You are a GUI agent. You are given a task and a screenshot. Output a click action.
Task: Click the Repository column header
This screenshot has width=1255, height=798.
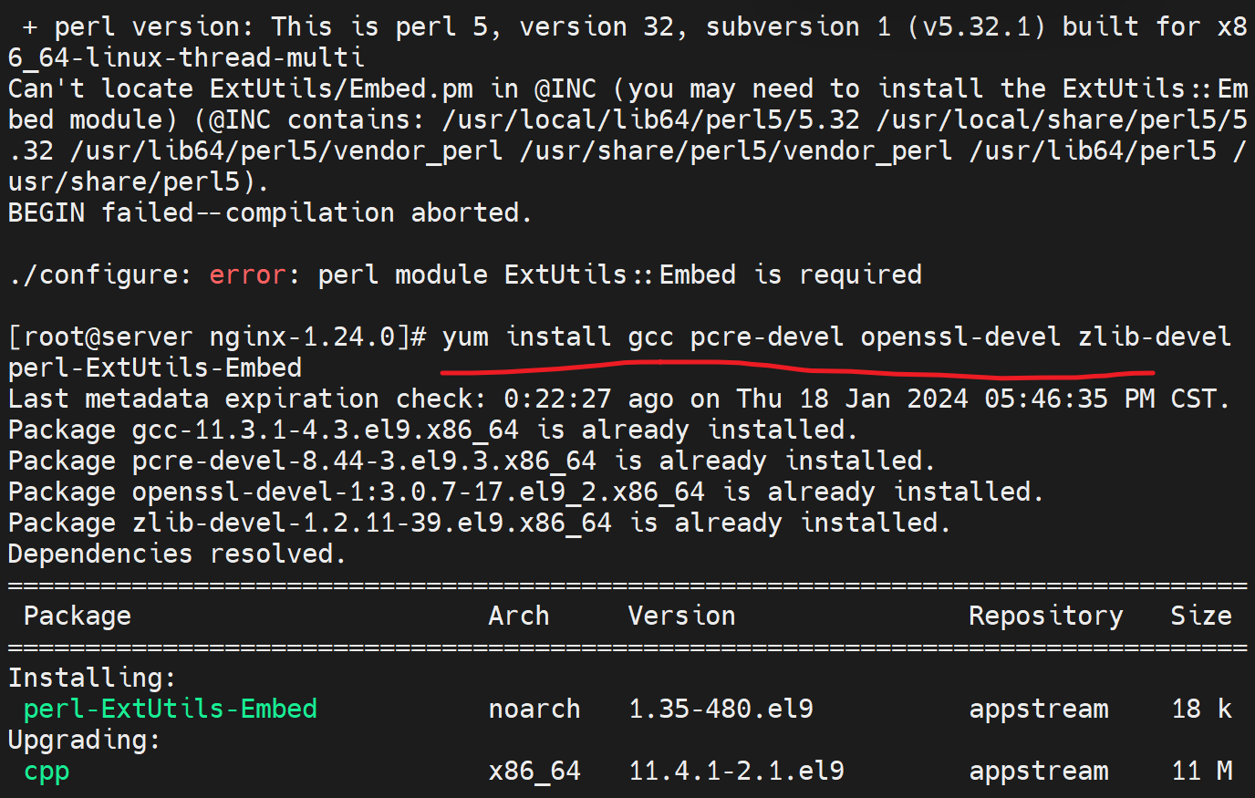click(1045, 616)
